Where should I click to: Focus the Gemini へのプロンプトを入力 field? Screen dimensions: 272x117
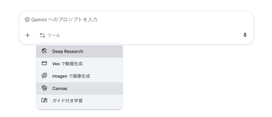(133, 20)
